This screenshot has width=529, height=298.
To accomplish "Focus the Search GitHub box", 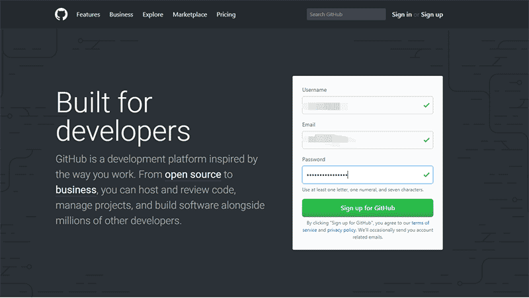I will pos(346,15).
